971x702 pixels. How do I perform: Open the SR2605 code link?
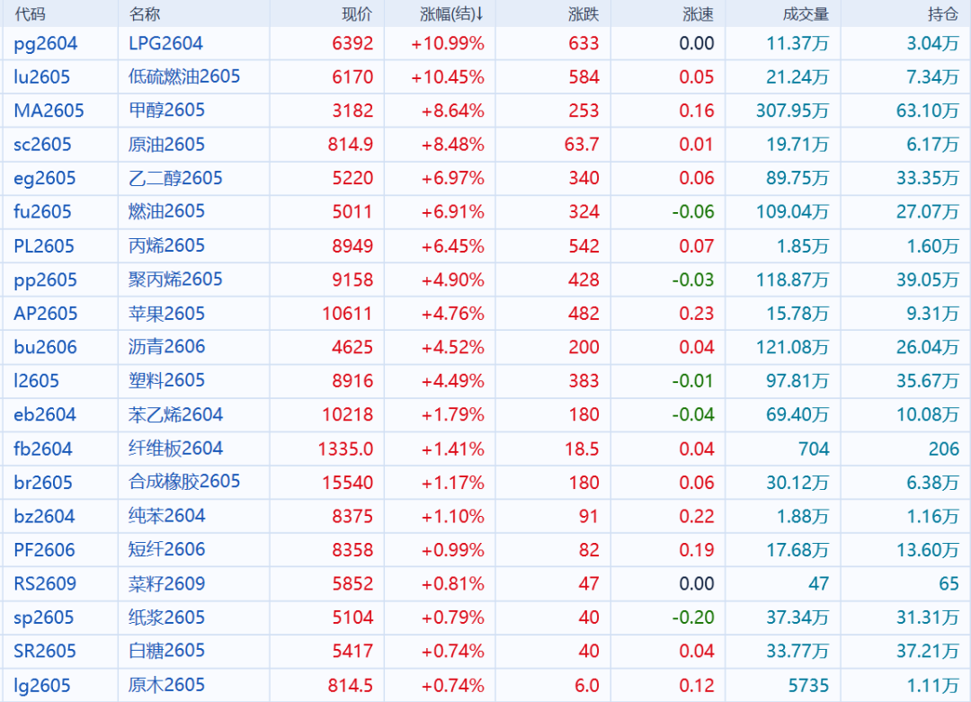click(45, 651)
